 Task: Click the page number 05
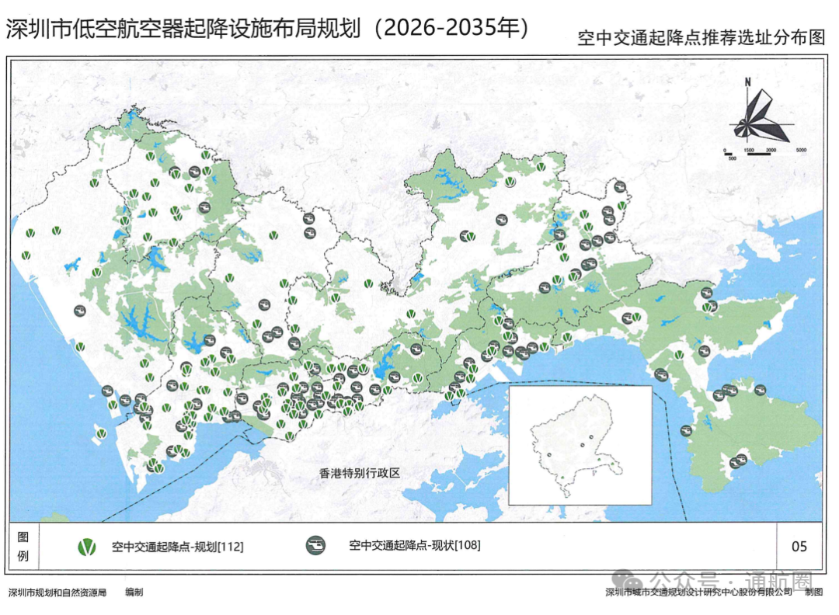click(x=799, y=546)
